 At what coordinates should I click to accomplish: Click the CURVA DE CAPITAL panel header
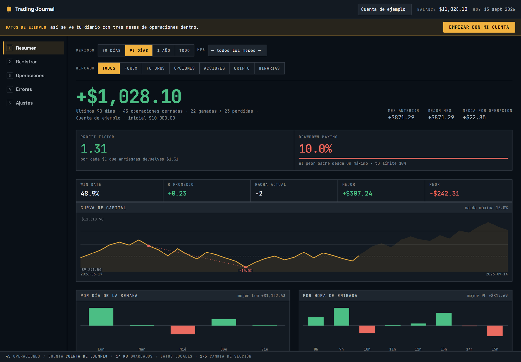coord(294,208)
